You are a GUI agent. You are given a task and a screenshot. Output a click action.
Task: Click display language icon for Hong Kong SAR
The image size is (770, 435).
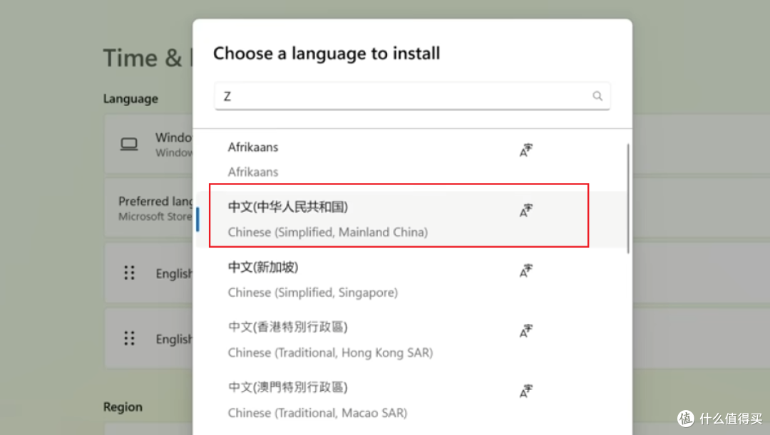526,331
